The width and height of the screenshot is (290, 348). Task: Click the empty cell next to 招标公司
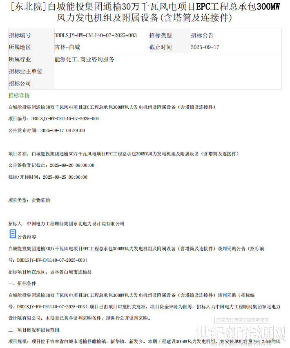click(167, 83)
